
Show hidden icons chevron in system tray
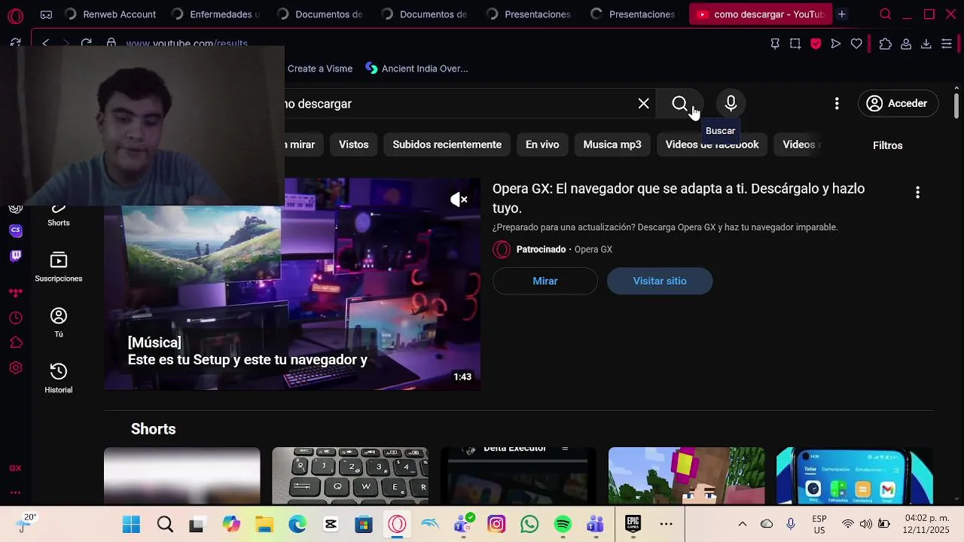[x=742, y=524]
